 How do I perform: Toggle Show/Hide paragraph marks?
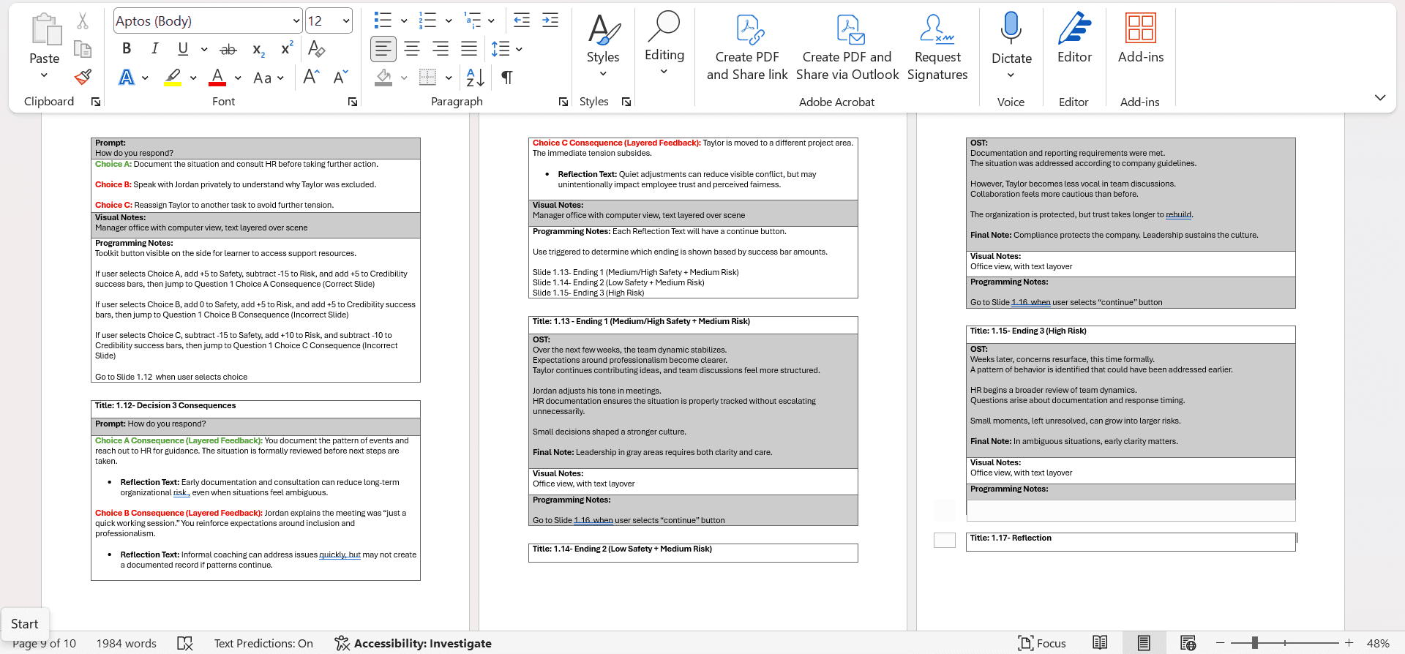(x=506, y=77)
